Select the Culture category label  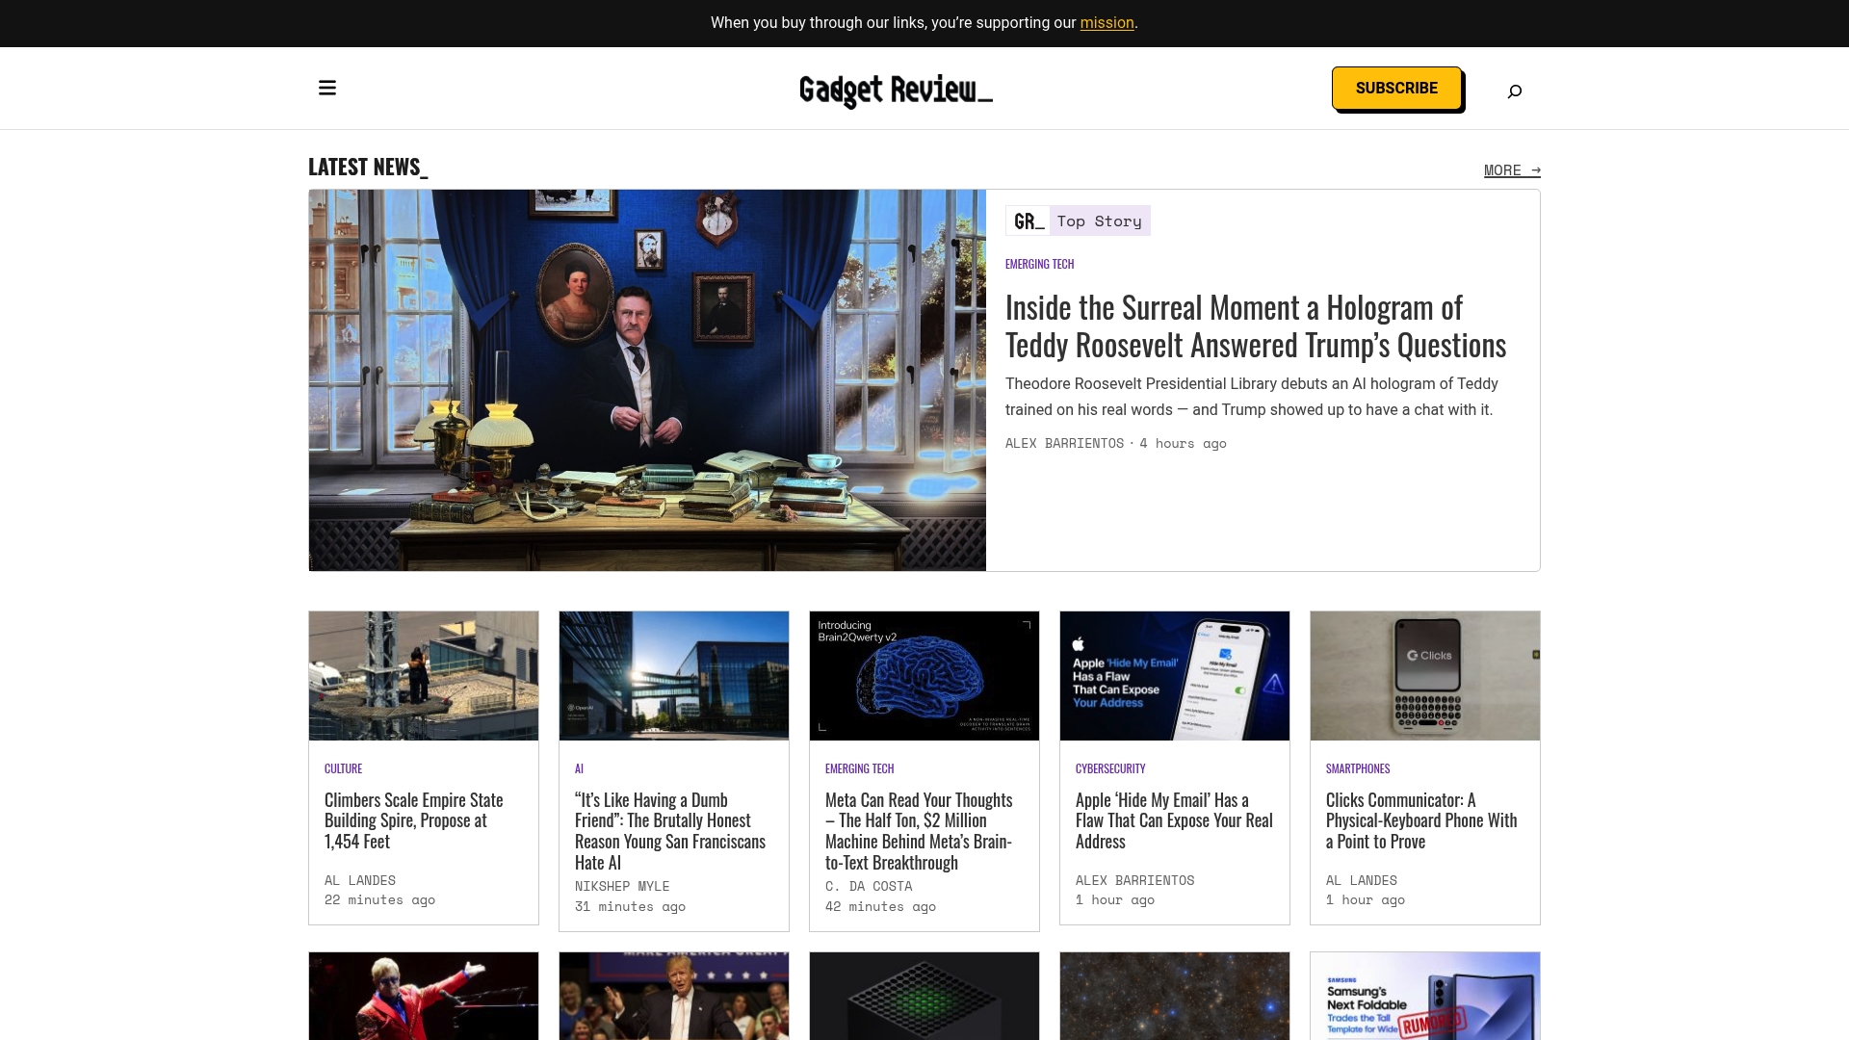click(343, 768)
